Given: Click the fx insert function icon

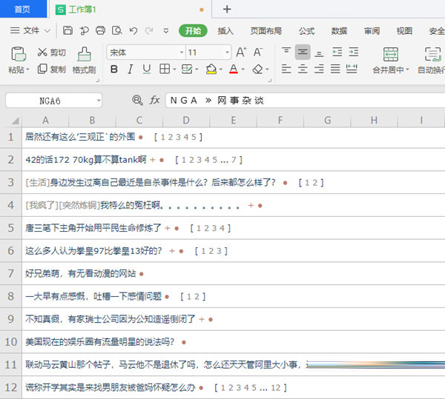Looking at the screenshot, I should coord(155,100).
